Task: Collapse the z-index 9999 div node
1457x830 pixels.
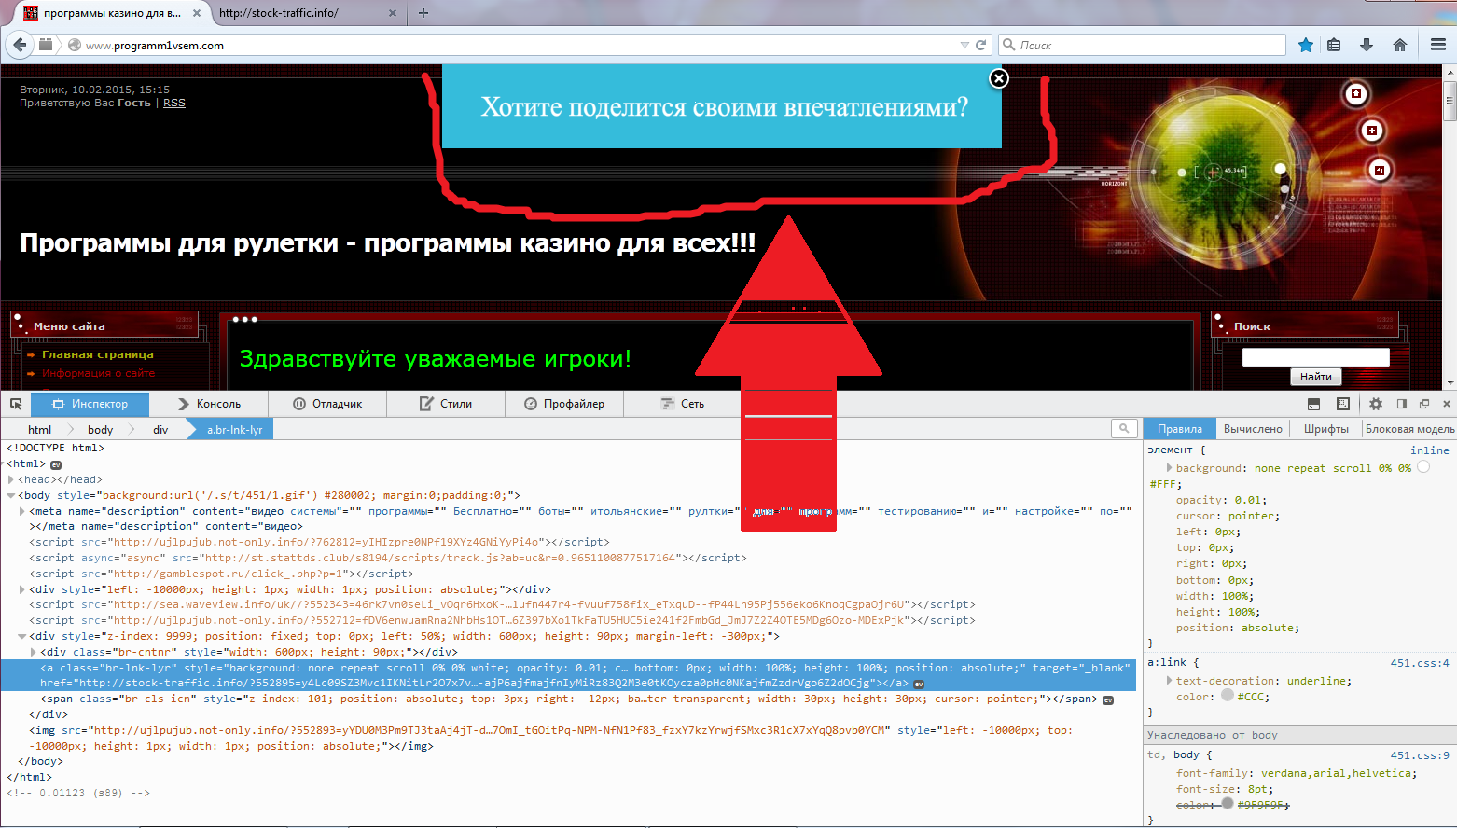Action: pos(22,637)
